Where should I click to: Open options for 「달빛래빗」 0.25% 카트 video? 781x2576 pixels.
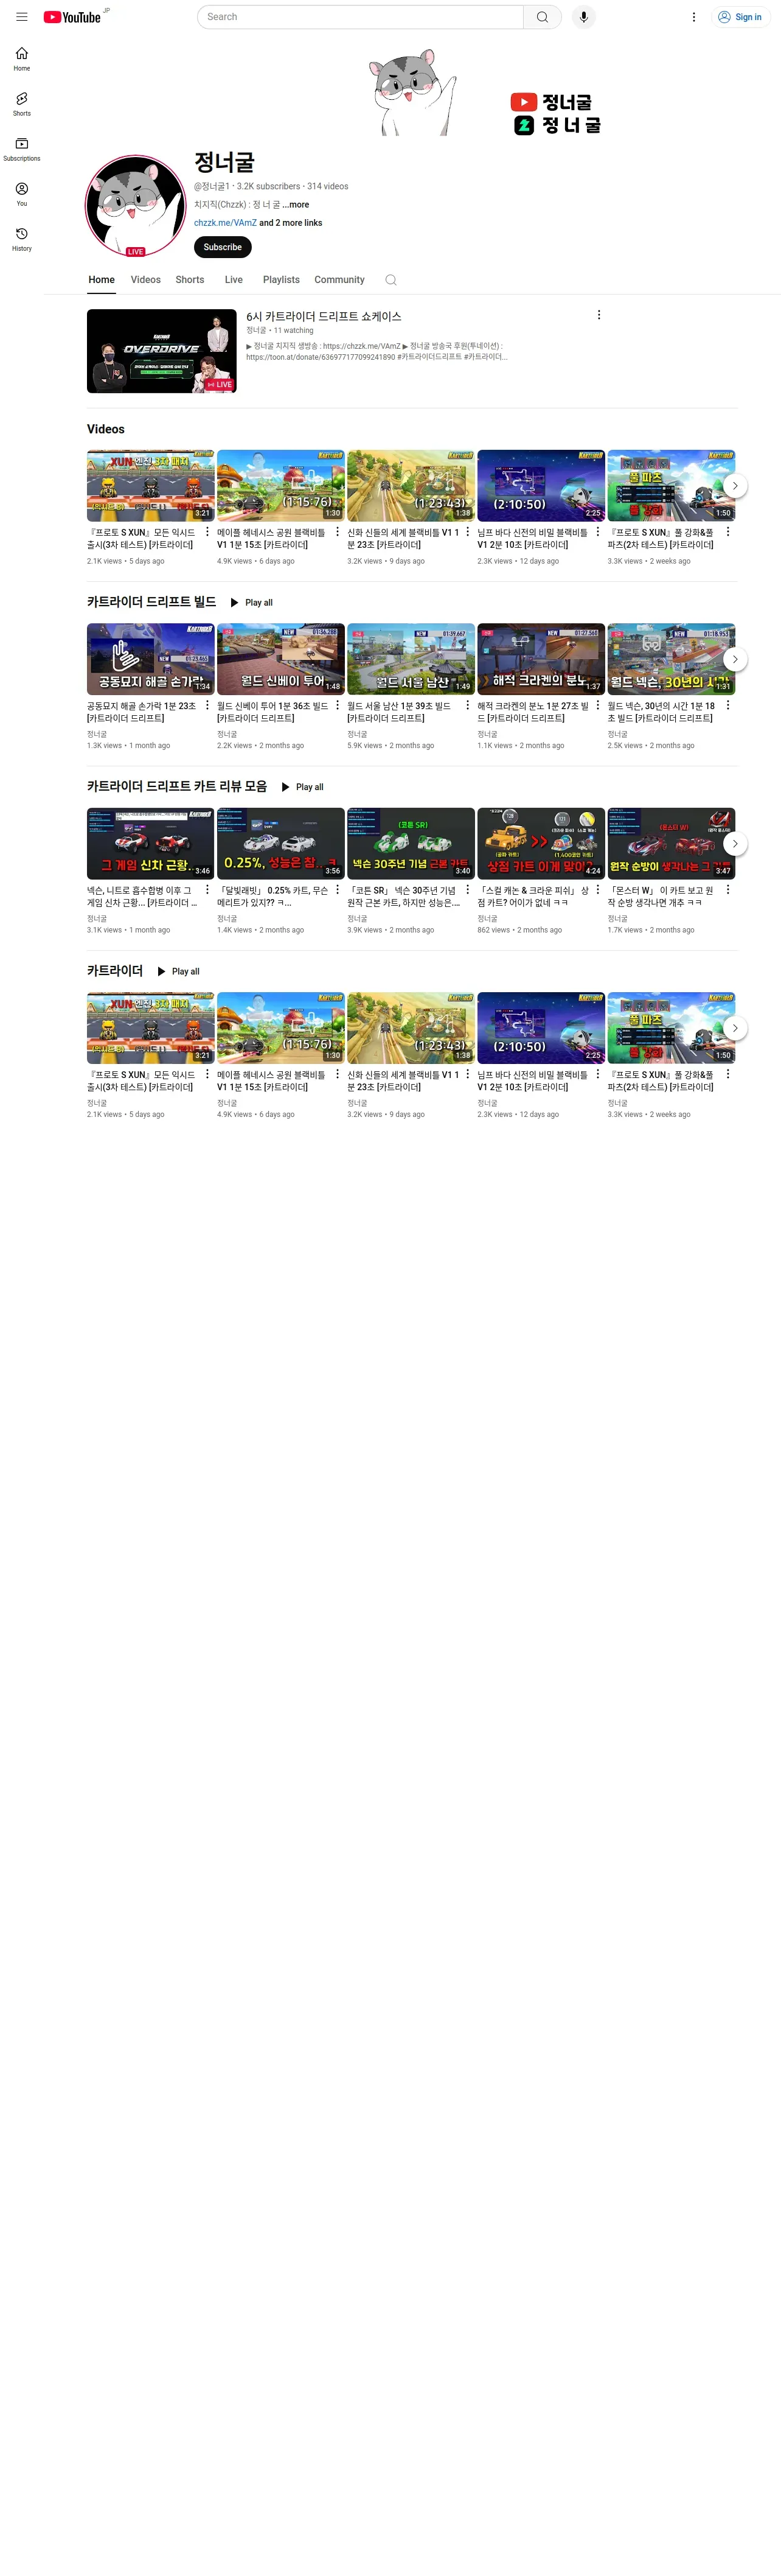[338, 889]
